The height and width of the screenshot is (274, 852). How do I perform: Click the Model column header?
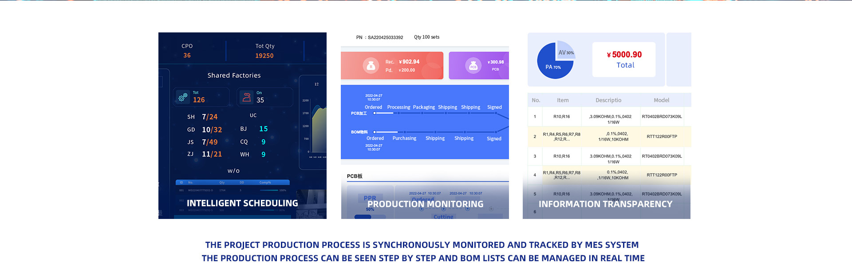[661, 100]
